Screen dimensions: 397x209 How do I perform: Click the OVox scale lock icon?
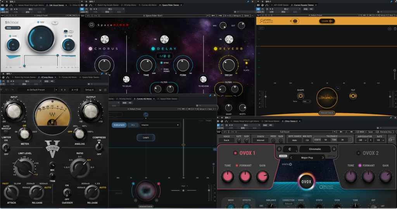click(334, 149)
